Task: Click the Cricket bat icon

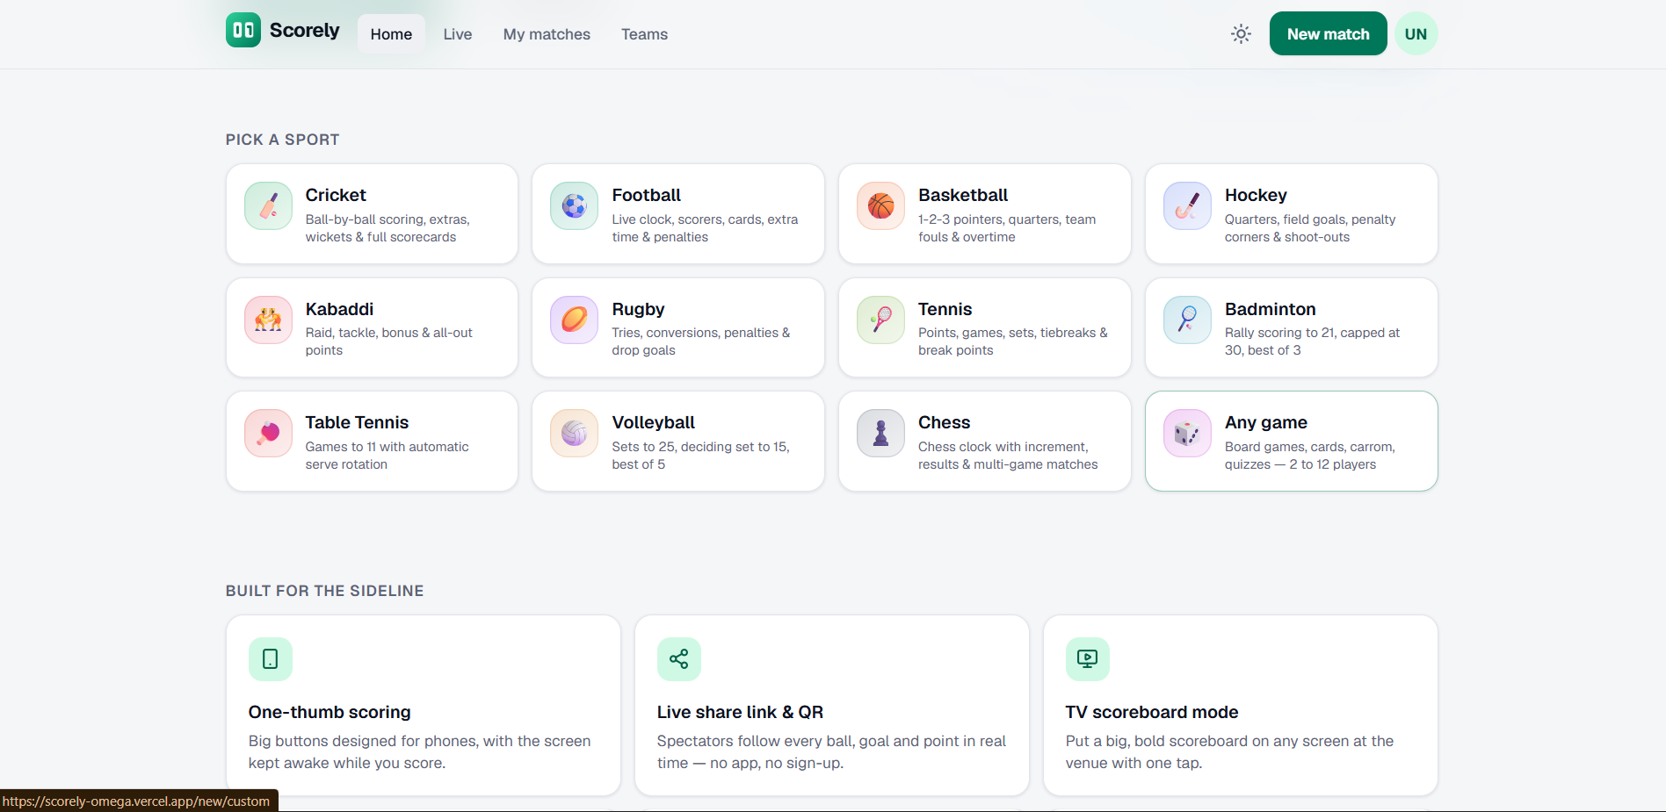Action: click(268, 206)
